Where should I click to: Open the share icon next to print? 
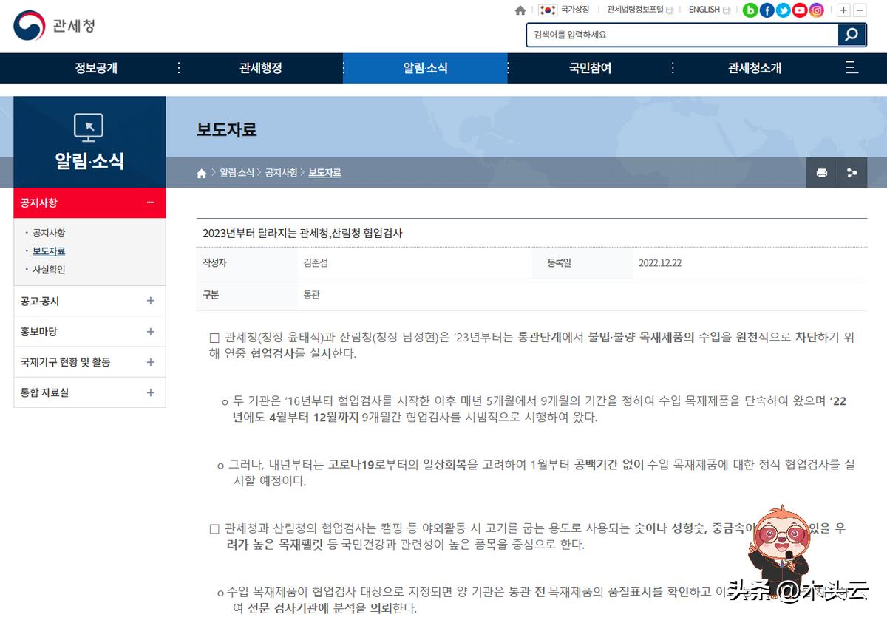(852, 172)
